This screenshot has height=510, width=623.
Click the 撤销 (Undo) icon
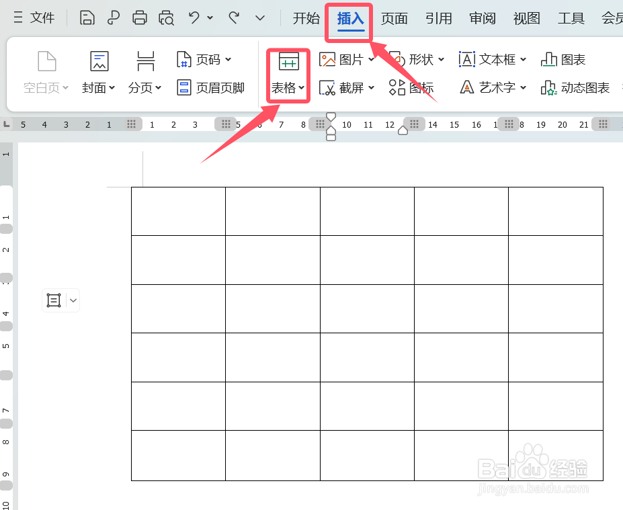pyautogui.click(x=195, y=18)
